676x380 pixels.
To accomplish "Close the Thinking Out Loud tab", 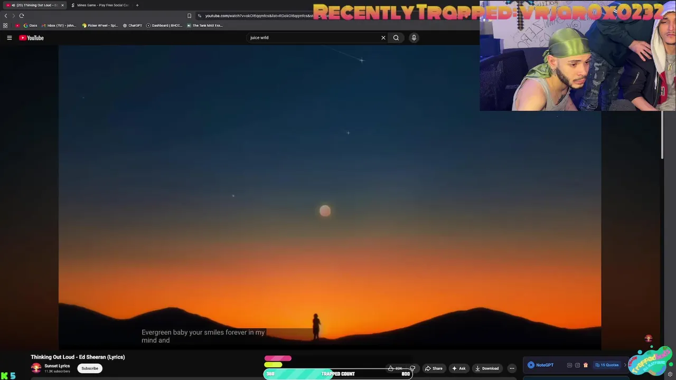I will click(62, 5).
